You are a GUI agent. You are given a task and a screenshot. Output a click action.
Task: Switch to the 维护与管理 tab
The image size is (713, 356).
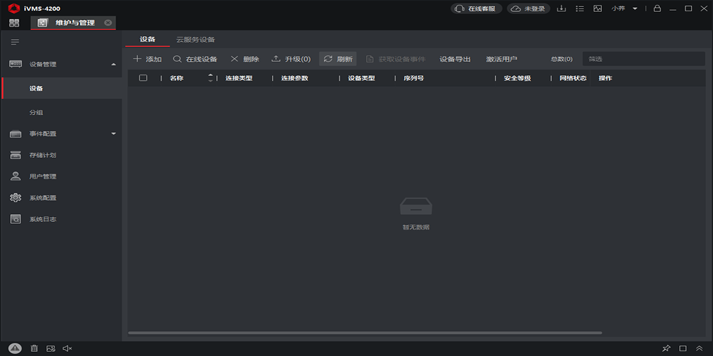72,23
